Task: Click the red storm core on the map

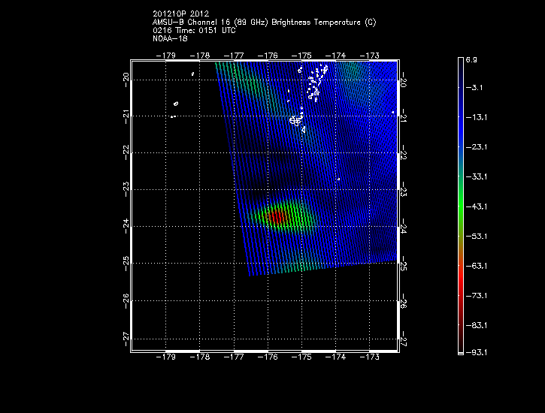Action: (x=276, y=217)
